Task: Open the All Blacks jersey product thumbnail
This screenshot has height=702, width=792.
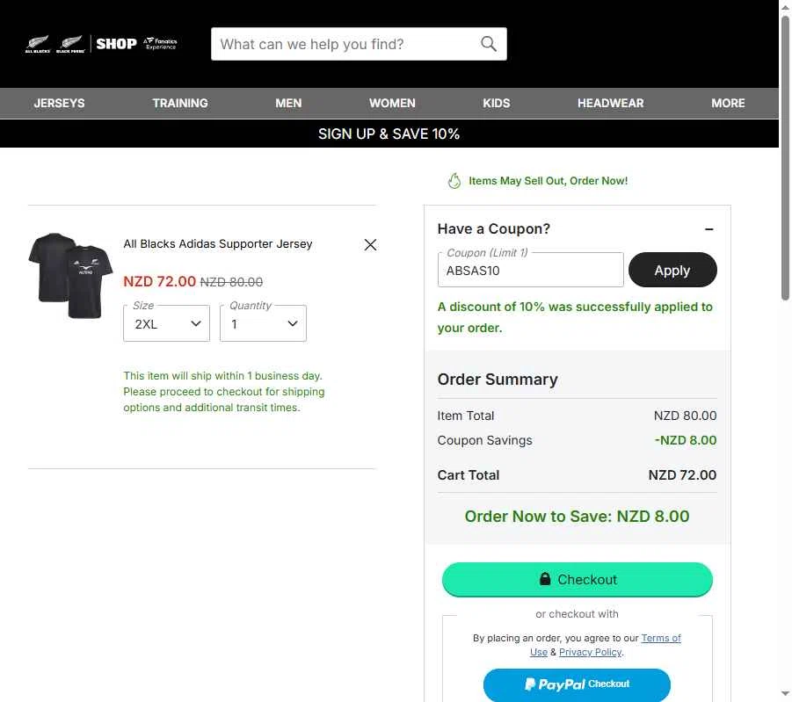Action: [x=70, y=275]
